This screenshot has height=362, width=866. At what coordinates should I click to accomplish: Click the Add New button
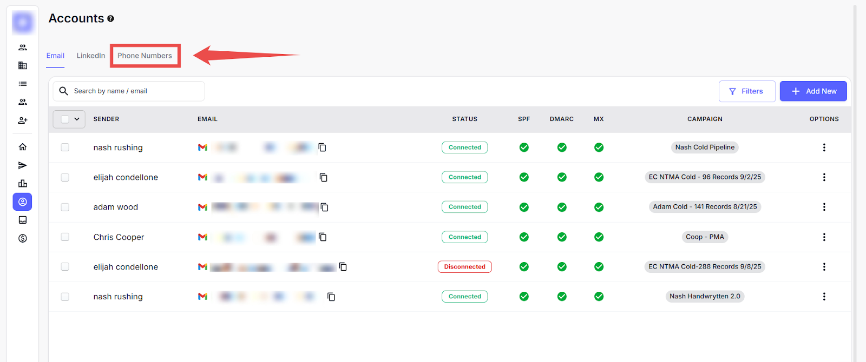click(x=813, y=91)
